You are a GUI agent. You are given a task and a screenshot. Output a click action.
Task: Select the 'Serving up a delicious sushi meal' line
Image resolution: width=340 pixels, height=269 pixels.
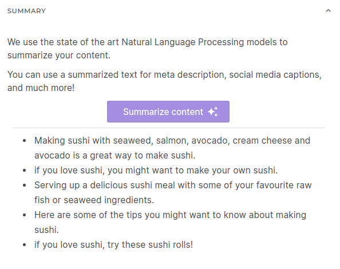point(173,192)
